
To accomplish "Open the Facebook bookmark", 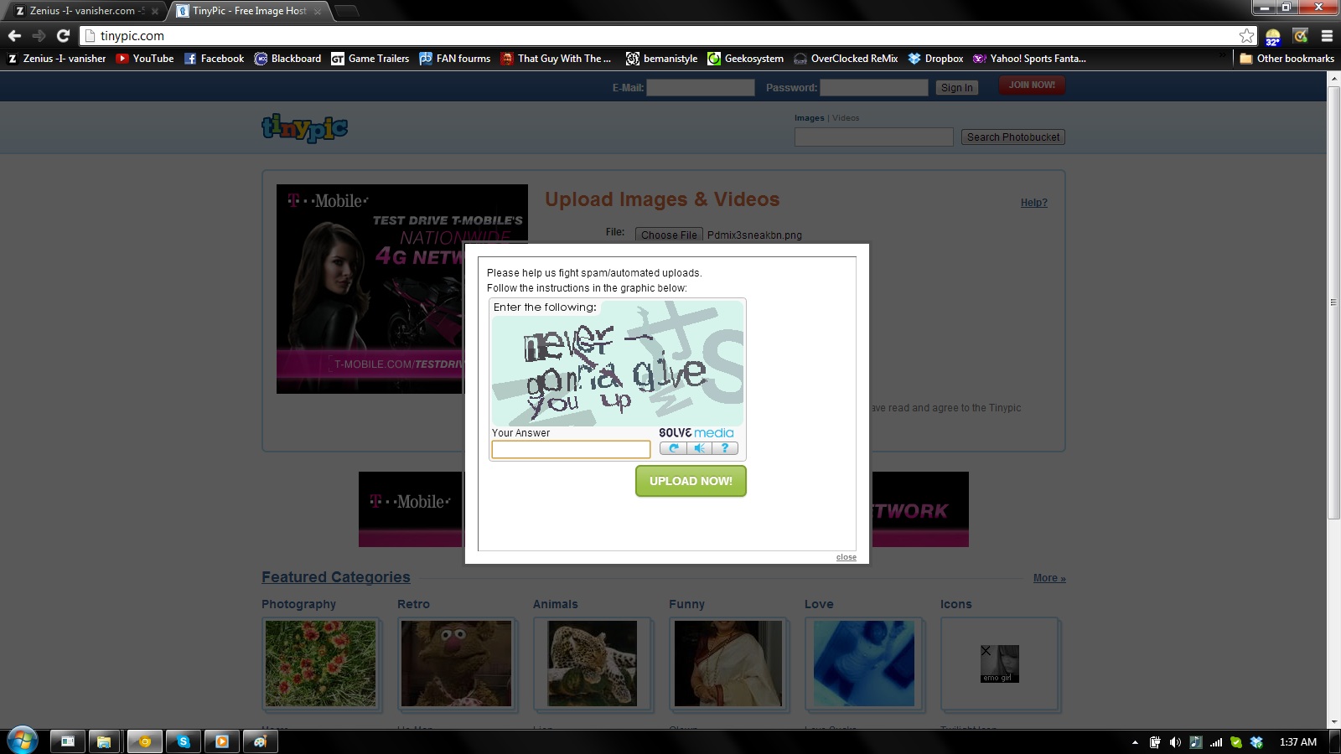I will (215, 59).
